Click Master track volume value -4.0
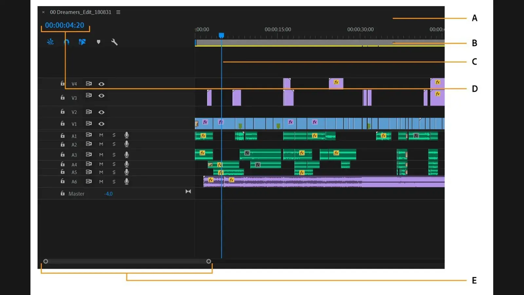 [108, 194]
